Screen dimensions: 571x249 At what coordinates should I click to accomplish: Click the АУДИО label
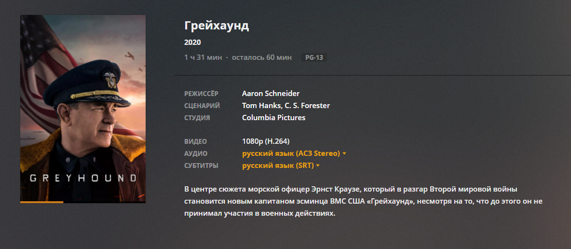click(196, 153)
